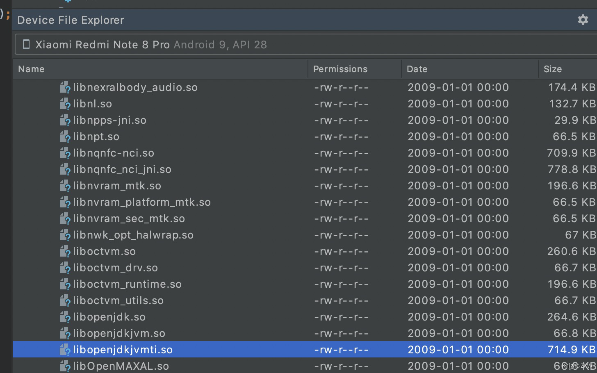The image size is (597, 373).
Task: Click the date of libopenjdkjvmti.so row
Action: pos(458,350)
